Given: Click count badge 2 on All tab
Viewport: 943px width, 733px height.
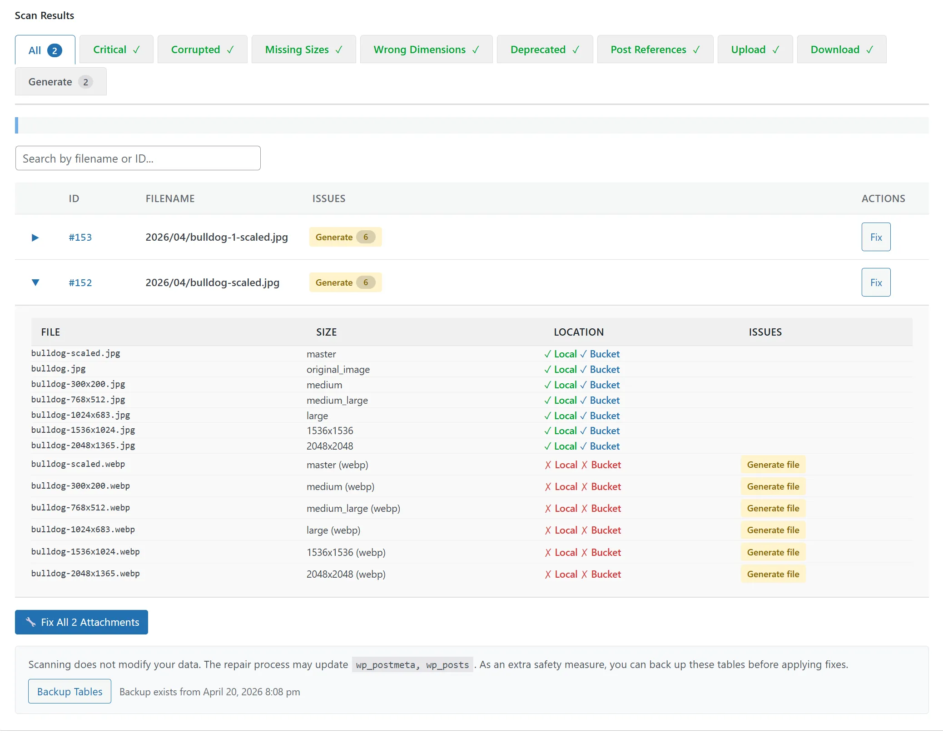Looking at the screenshot, I should pos(55,50).
